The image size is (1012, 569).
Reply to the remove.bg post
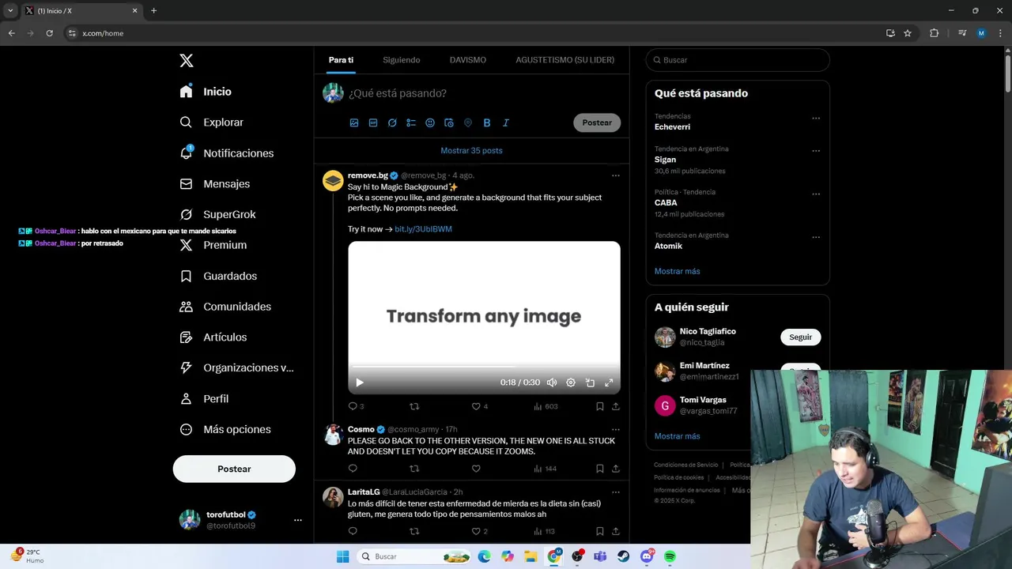[x=353, y=406]
